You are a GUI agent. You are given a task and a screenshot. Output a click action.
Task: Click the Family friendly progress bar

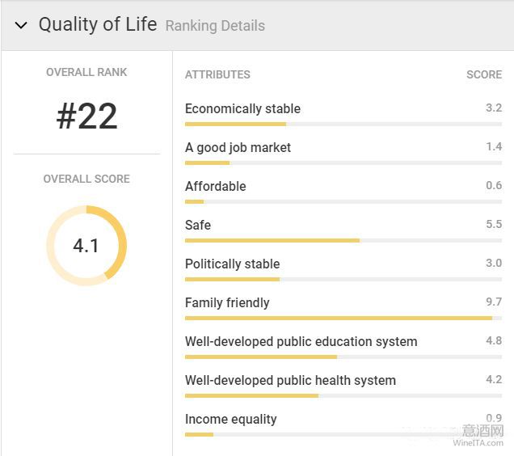pos(343,319)
